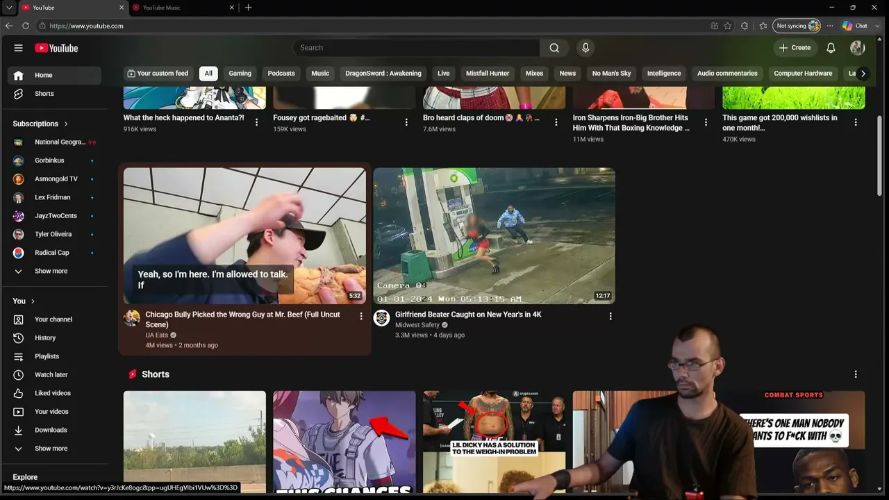Open the Lex Fridman subscription
This screenshot has width=889, height=500.
tap(54, 197)
